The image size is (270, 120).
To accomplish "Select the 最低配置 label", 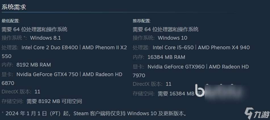I will [x=11, y=21].
